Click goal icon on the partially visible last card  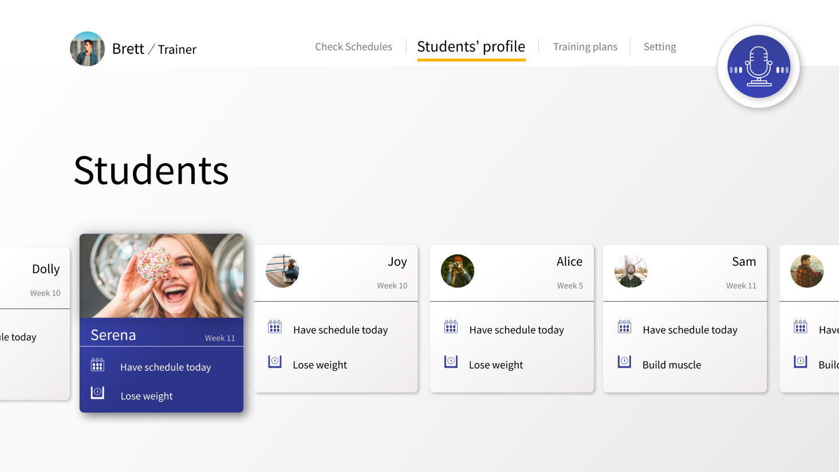point(801,362)
